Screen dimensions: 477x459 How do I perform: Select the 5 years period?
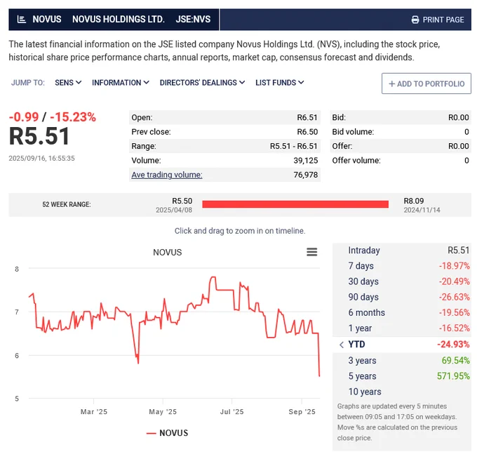[x=401, y=376]
